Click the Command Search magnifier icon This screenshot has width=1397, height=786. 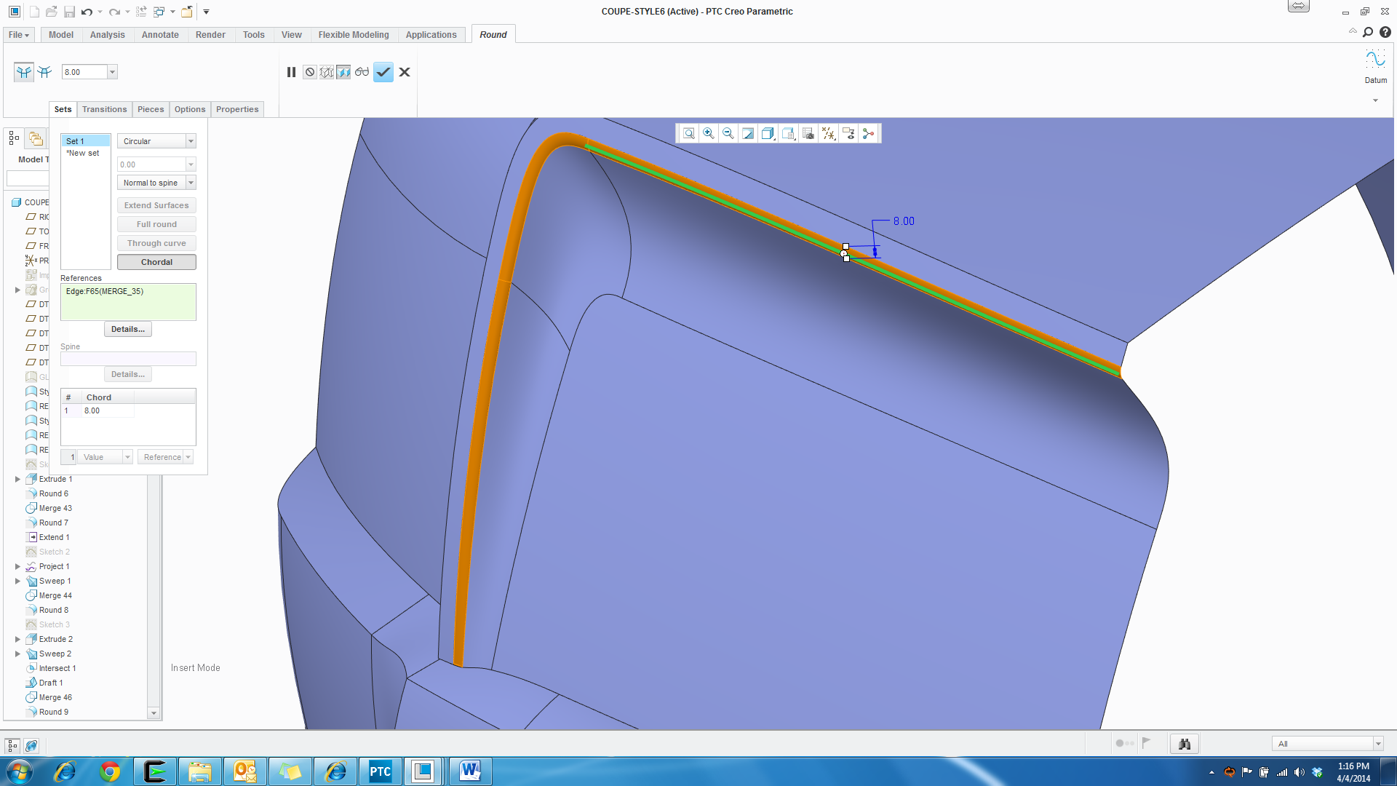point(1368,32)
